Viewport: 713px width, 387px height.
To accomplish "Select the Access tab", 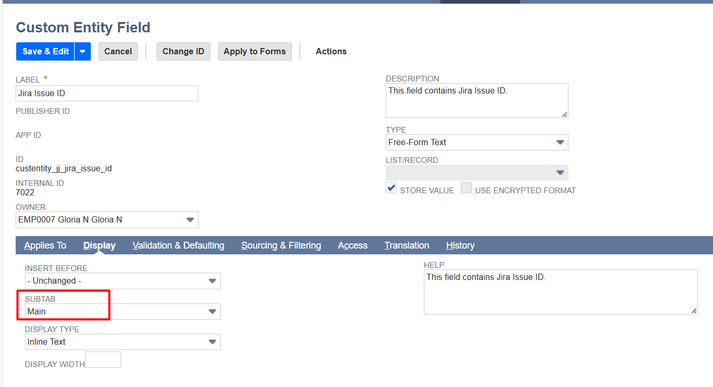I will (x=352, y=245).
